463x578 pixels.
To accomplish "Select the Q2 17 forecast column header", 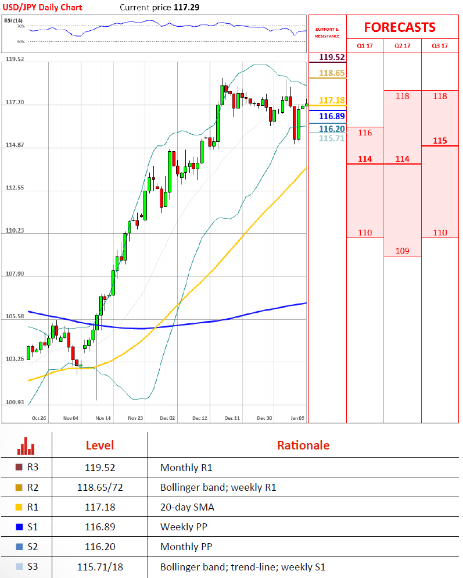I will (402, 46).
